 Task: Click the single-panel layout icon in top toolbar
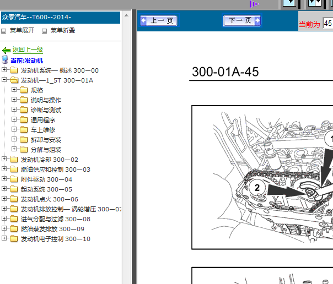pos(289,4)
